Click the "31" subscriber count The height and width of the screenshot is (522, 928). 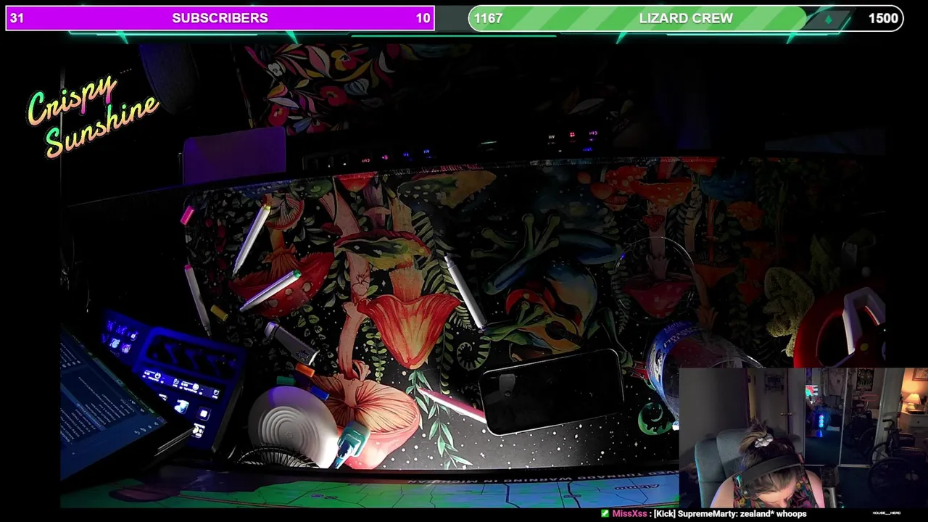[17, 18]
